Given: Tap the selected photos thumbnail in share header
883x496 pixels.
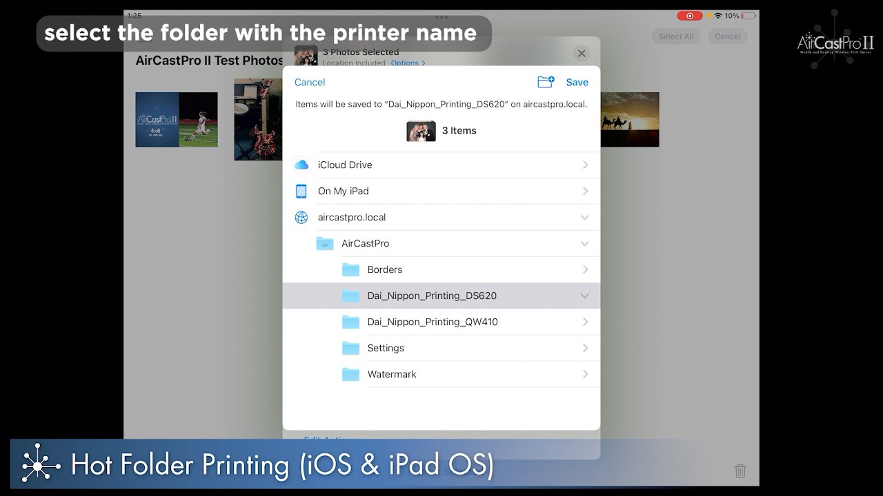Looking at the screenshot, I should 306,55.
